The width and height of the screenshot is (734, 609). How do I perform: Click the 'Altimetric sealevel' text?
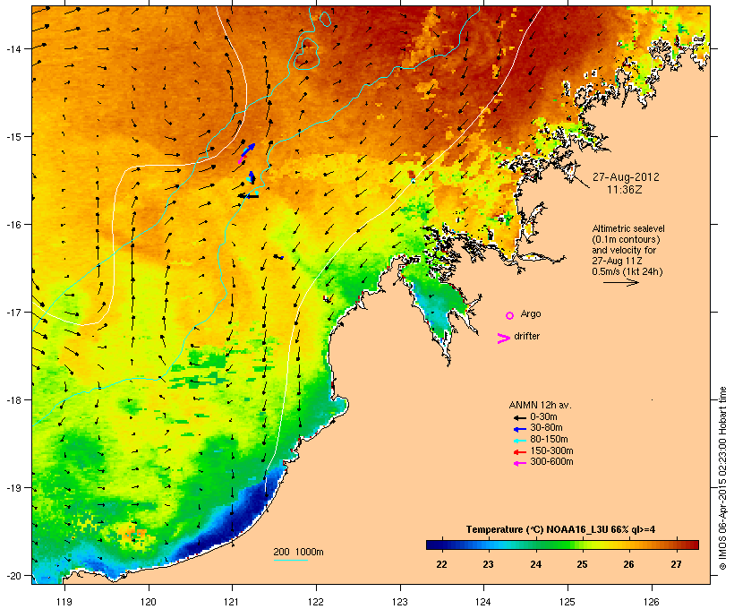(628, 228)
